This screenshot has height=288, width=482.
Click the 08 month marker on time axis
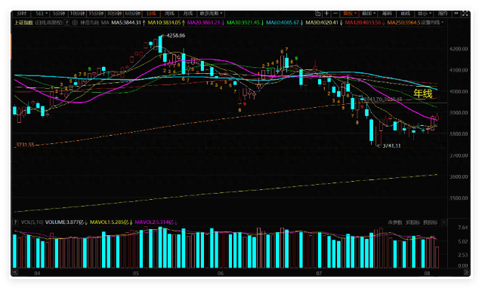click(427, 273)
